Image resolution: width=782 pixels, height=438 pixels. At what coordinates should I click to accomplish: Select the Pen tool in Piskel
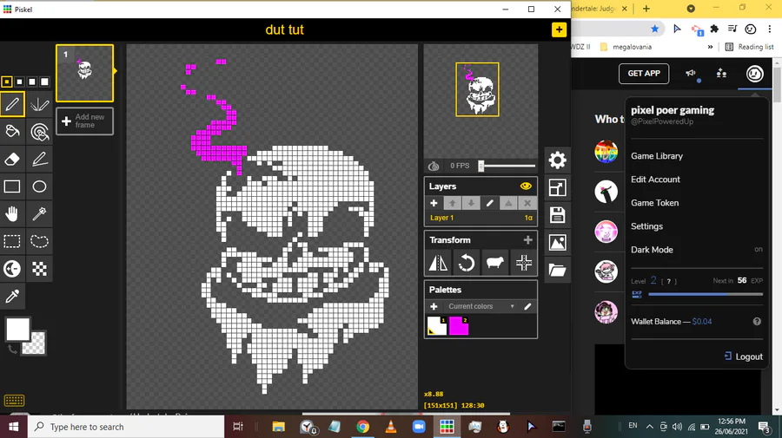(12, 105)
